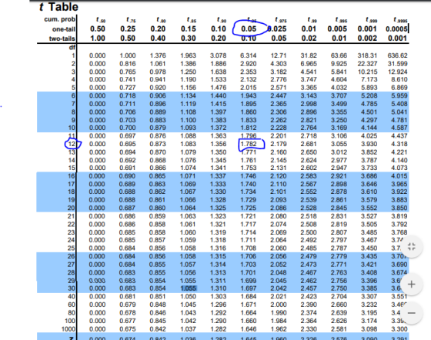Select the 3.850 value in row 20
Viewport: 431px width, 340px height.
pos(399,208)
